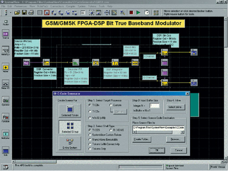Open the NotePads menu
Image resolution: width=228 pixels, height=171 pixels.
(x=43, y=6)
